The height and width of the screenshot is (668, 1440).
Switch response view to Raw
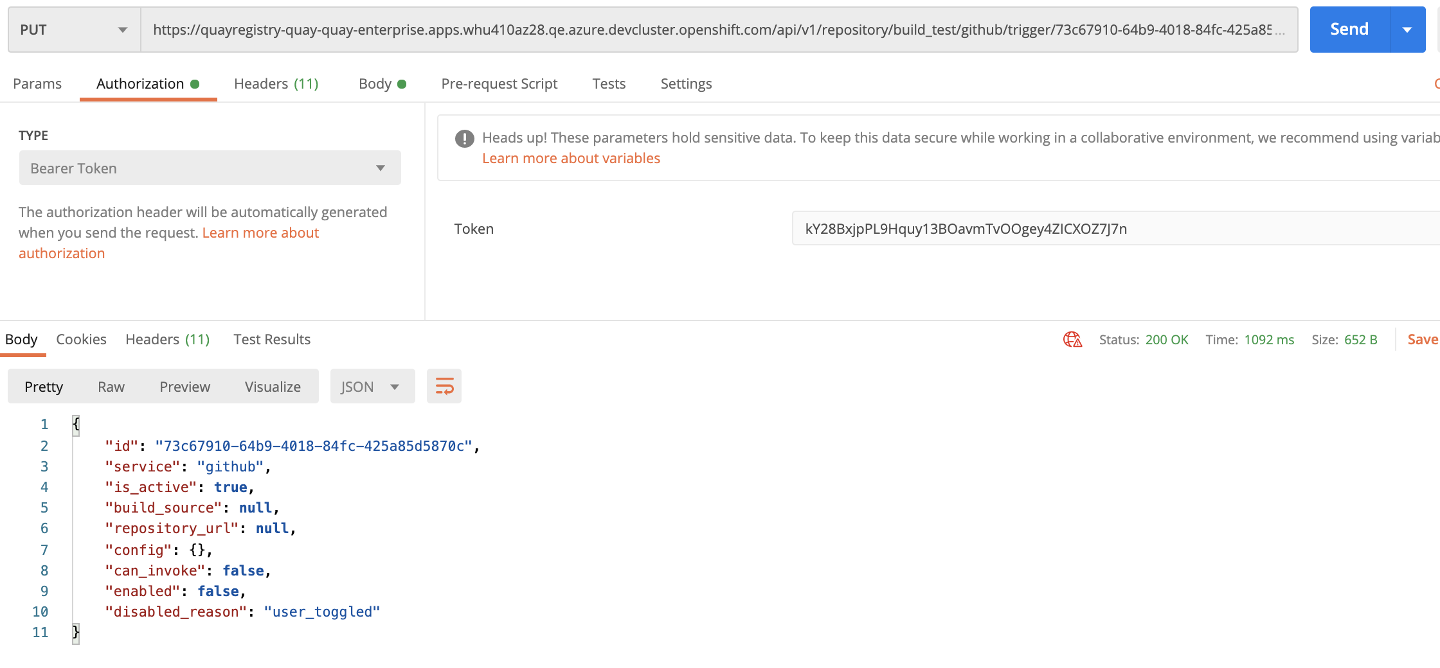(x=111, y=387)
